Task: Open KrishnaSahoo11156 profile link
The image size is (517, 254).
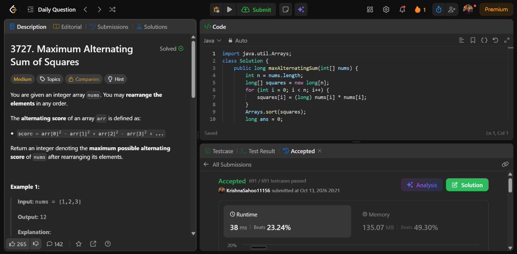Action: (248, 191)
